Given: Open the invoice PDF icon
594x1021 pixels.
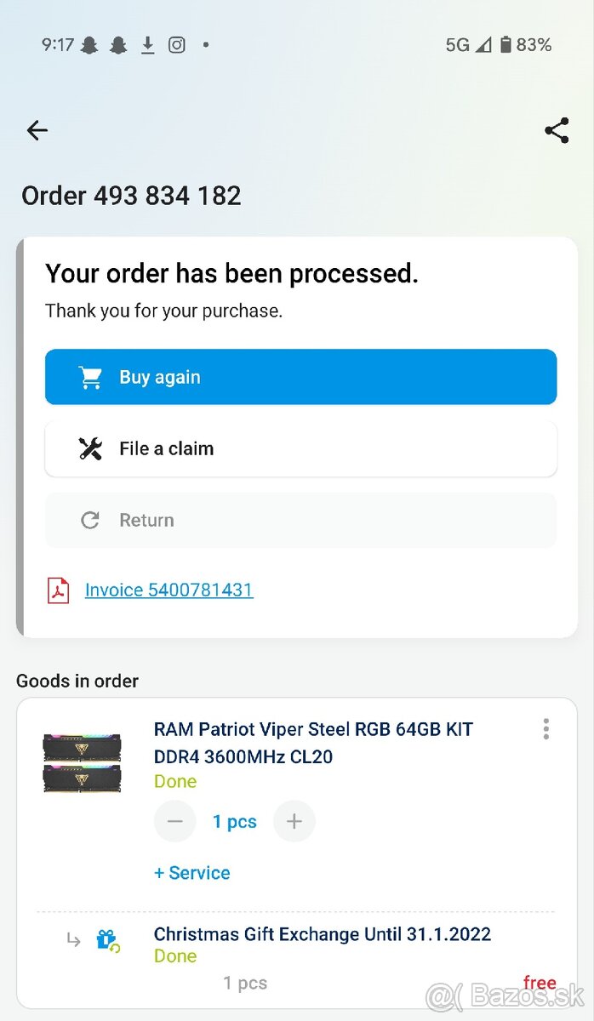Looking at the screenshot, I should [58, 590].
